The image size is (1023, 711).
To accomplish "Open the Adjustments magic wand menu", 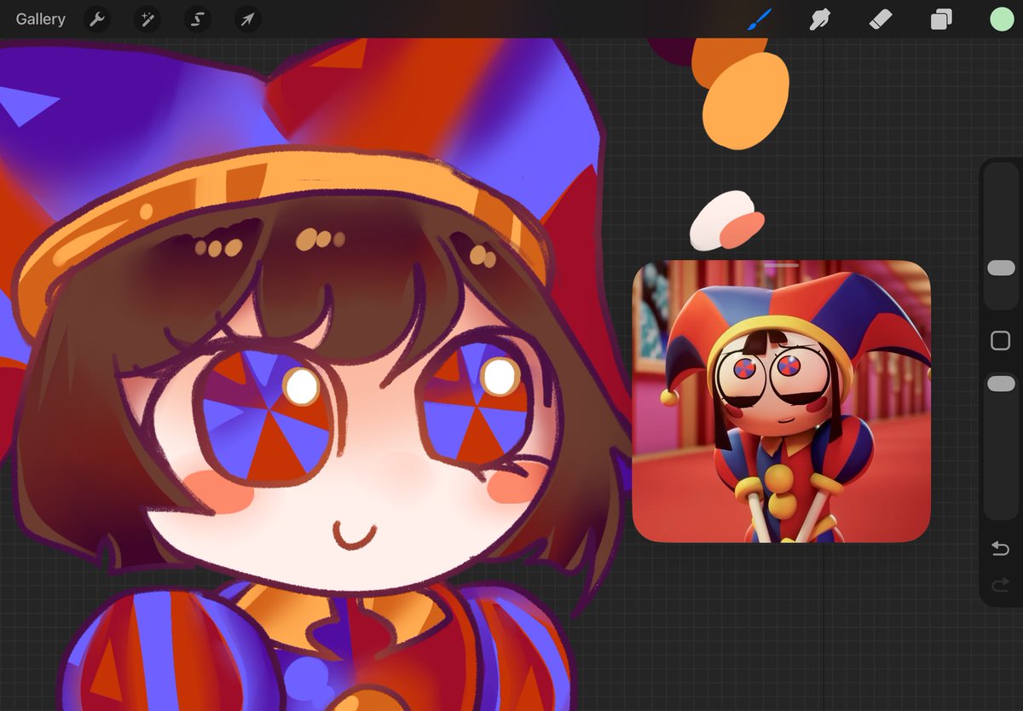I will pos(147,19).
